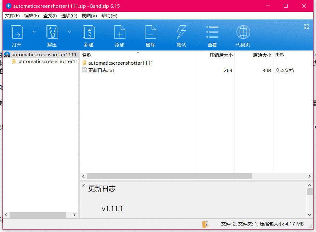Viewport: 316px width, 232px height.
Task: Select the automaticscreenshotter11 subfolder in tree
Action: coord(44,62)
